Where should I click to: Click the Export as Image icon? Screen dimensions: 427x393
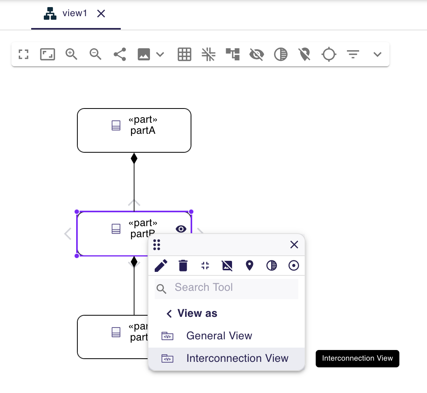coord(144,54)
